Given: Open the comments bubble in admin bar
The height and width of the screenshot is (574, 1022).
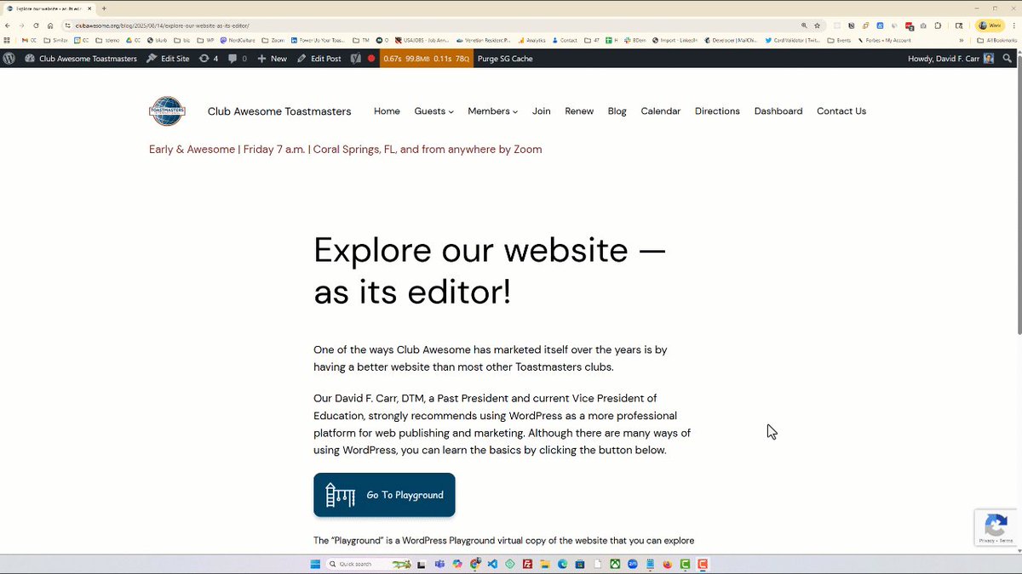Looking at the screenshot, I should point(238,59).
